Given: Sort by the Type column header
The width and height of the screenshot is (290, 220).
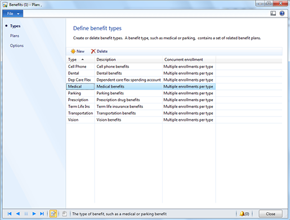Looking at the screenshot, I should point(81,60).
